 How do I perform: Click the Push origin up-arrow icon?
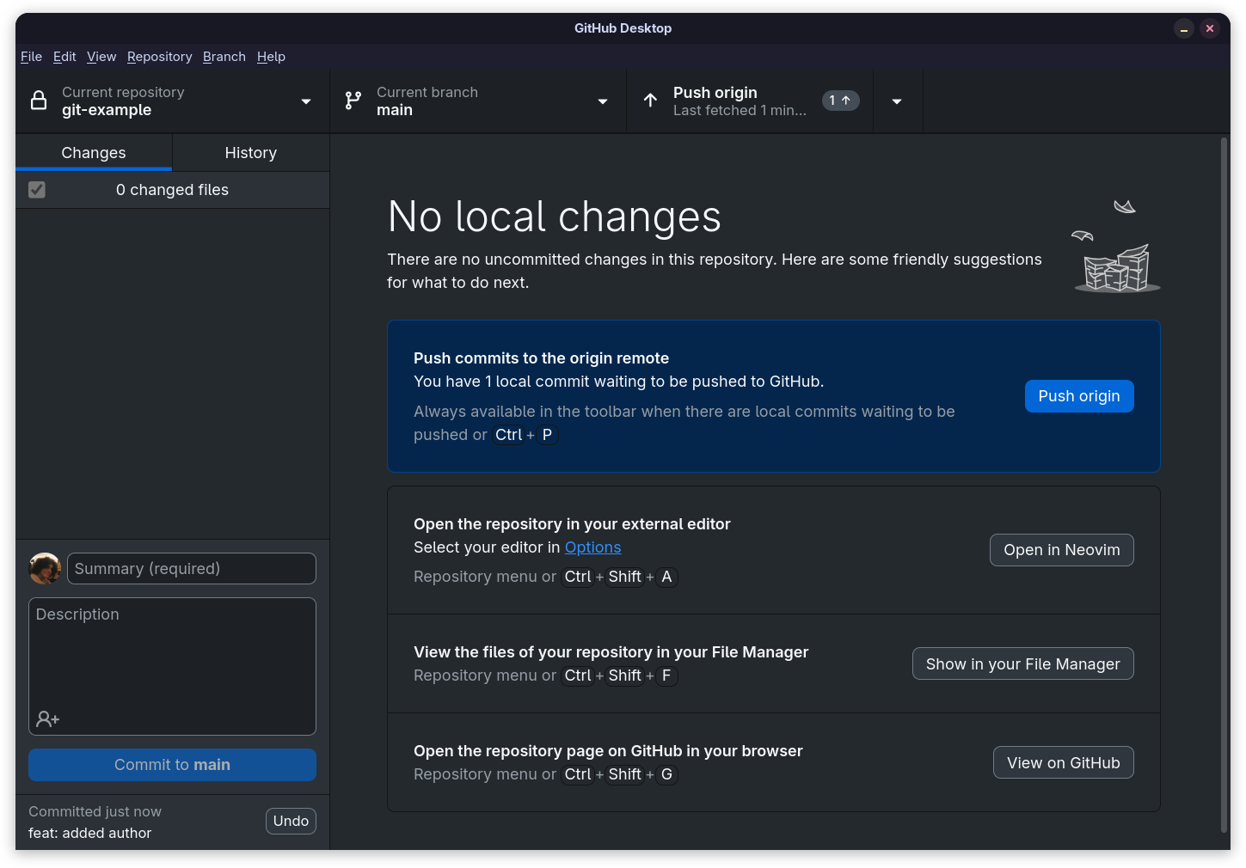[651, 101]
